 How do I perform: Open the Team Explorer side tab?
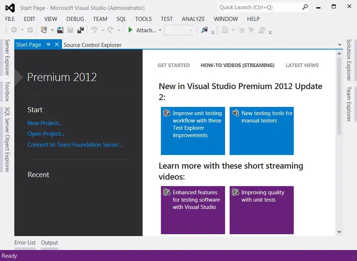click(349, 104)
